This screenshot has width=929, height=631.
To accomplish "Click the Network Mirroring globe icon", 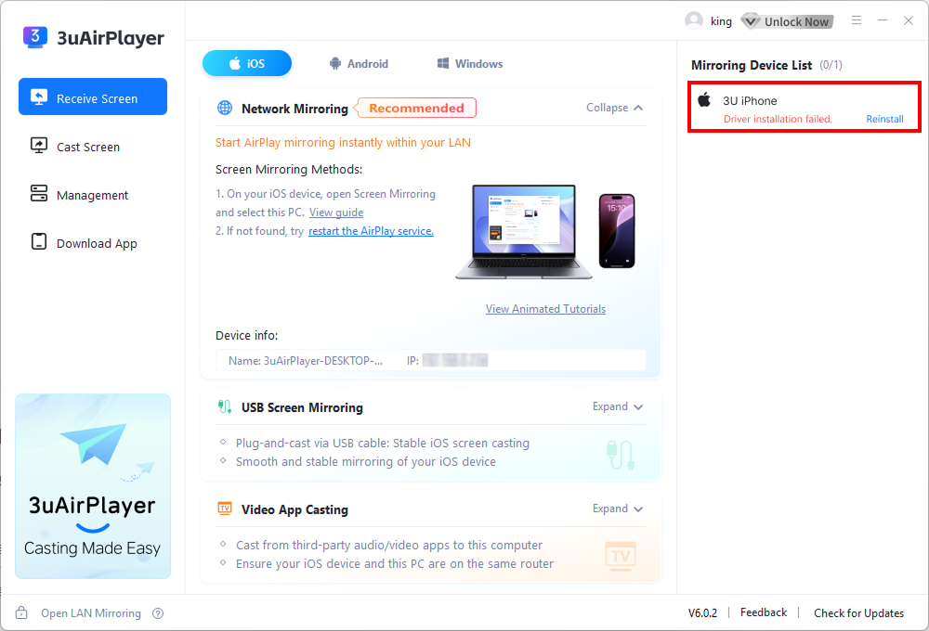I will (x=225, y=109).
